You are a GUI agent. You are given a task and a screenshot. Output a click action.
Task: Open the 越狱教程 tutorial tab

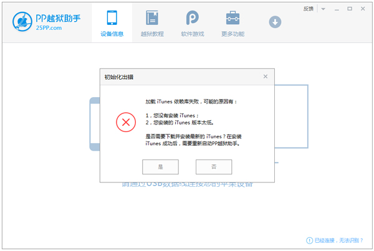point(152,24)
